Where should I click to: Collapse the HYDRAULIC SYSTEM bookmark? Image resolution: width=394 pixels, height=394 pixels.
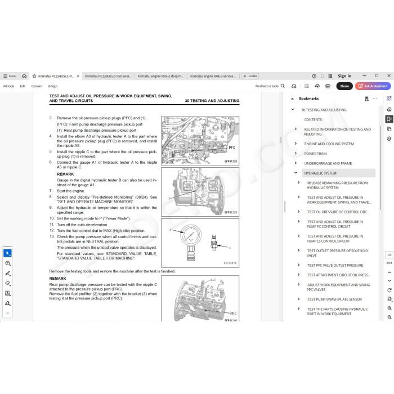(x=295, y=173)
